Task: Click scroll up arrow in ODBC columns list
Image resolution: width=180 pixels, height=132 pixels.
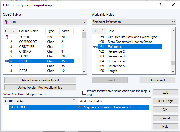Action: point(84,30)
